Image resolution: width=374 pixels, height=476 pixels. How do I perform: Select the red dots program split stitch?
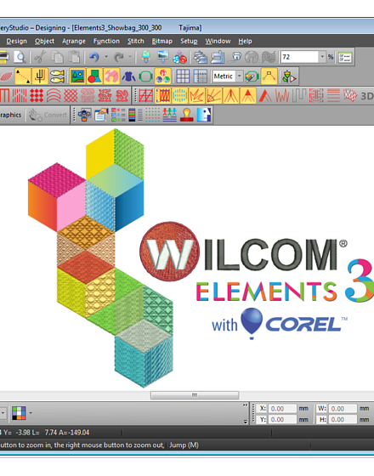pyautogui.click(x=37, y=95)
